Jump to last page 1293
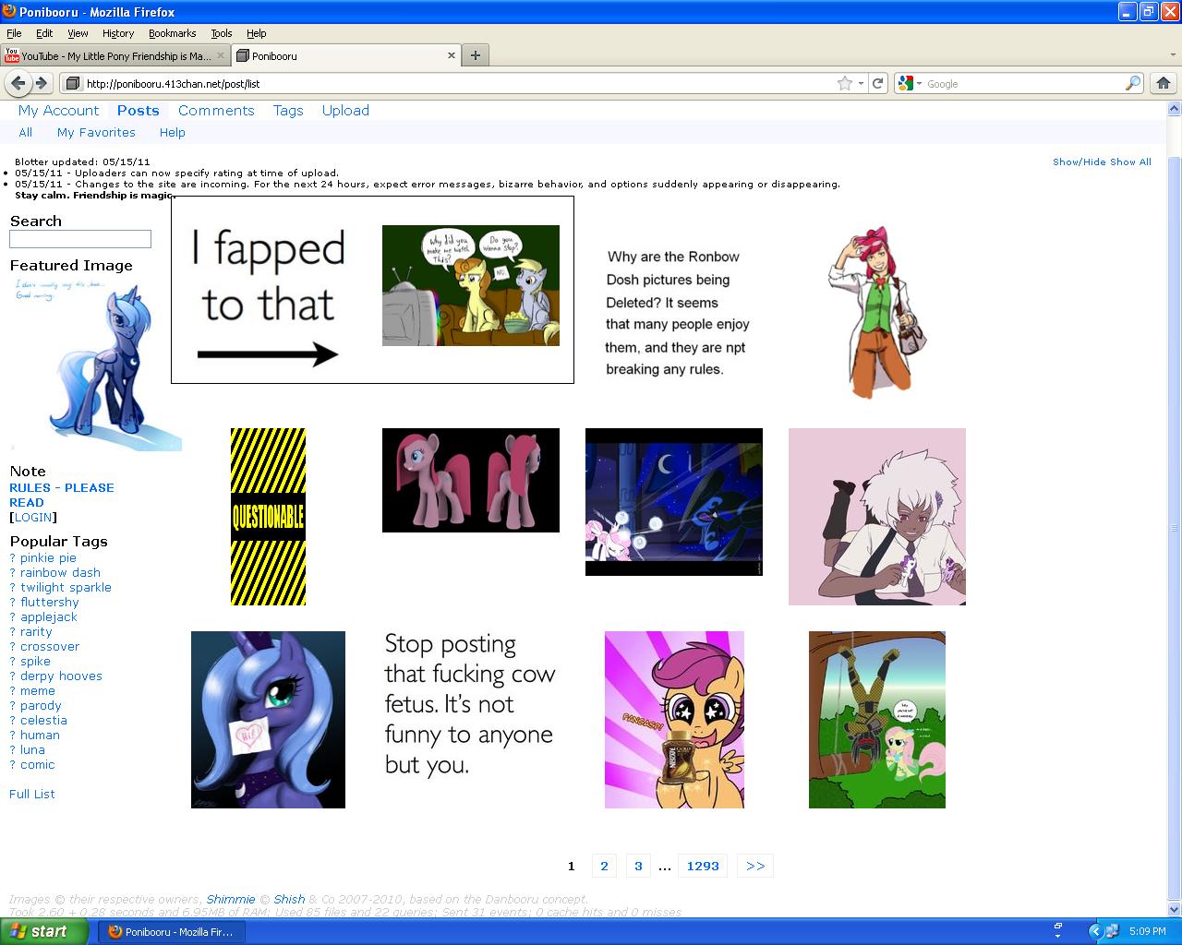The height and width of the screenshot is (945, 1182). (x=703, y=866)
